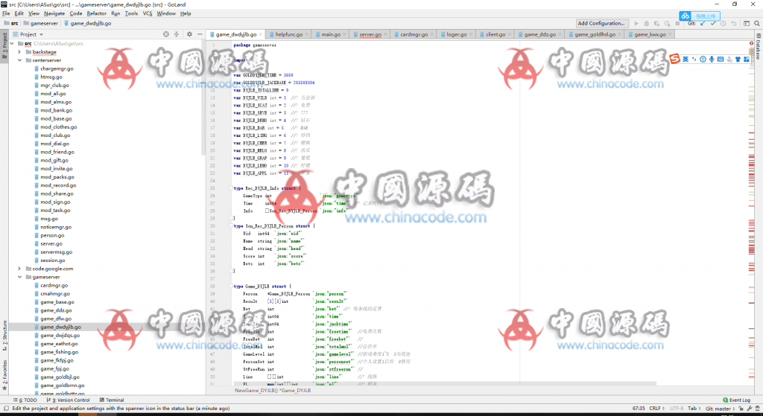Click Add Configuration button

601,23
